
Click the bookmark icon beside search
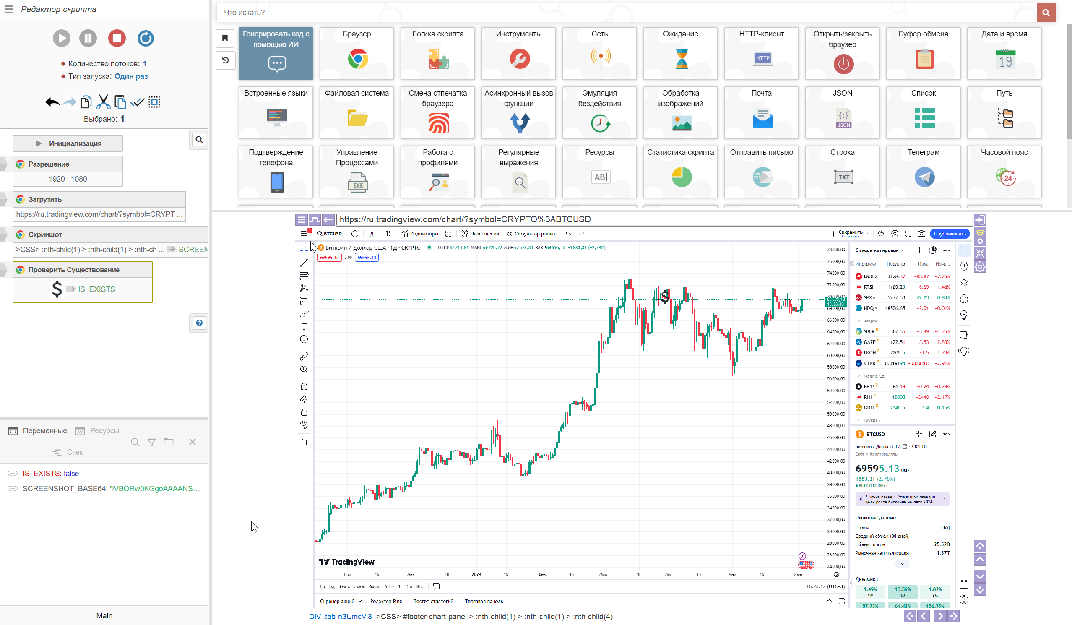pos(225,38)
